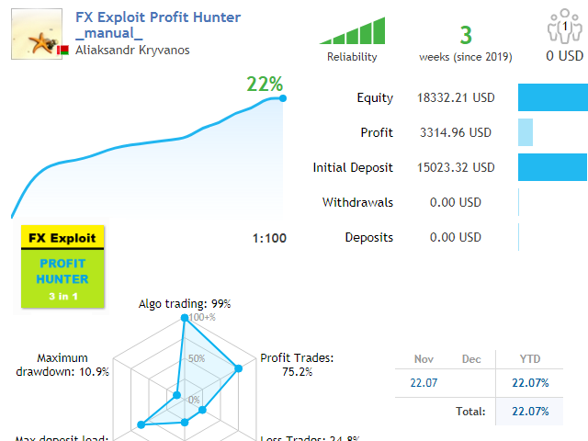The width and height of the screenshot is (588, 441).
Task: Click the Algo trading point on radar
Action: [186, 319]
